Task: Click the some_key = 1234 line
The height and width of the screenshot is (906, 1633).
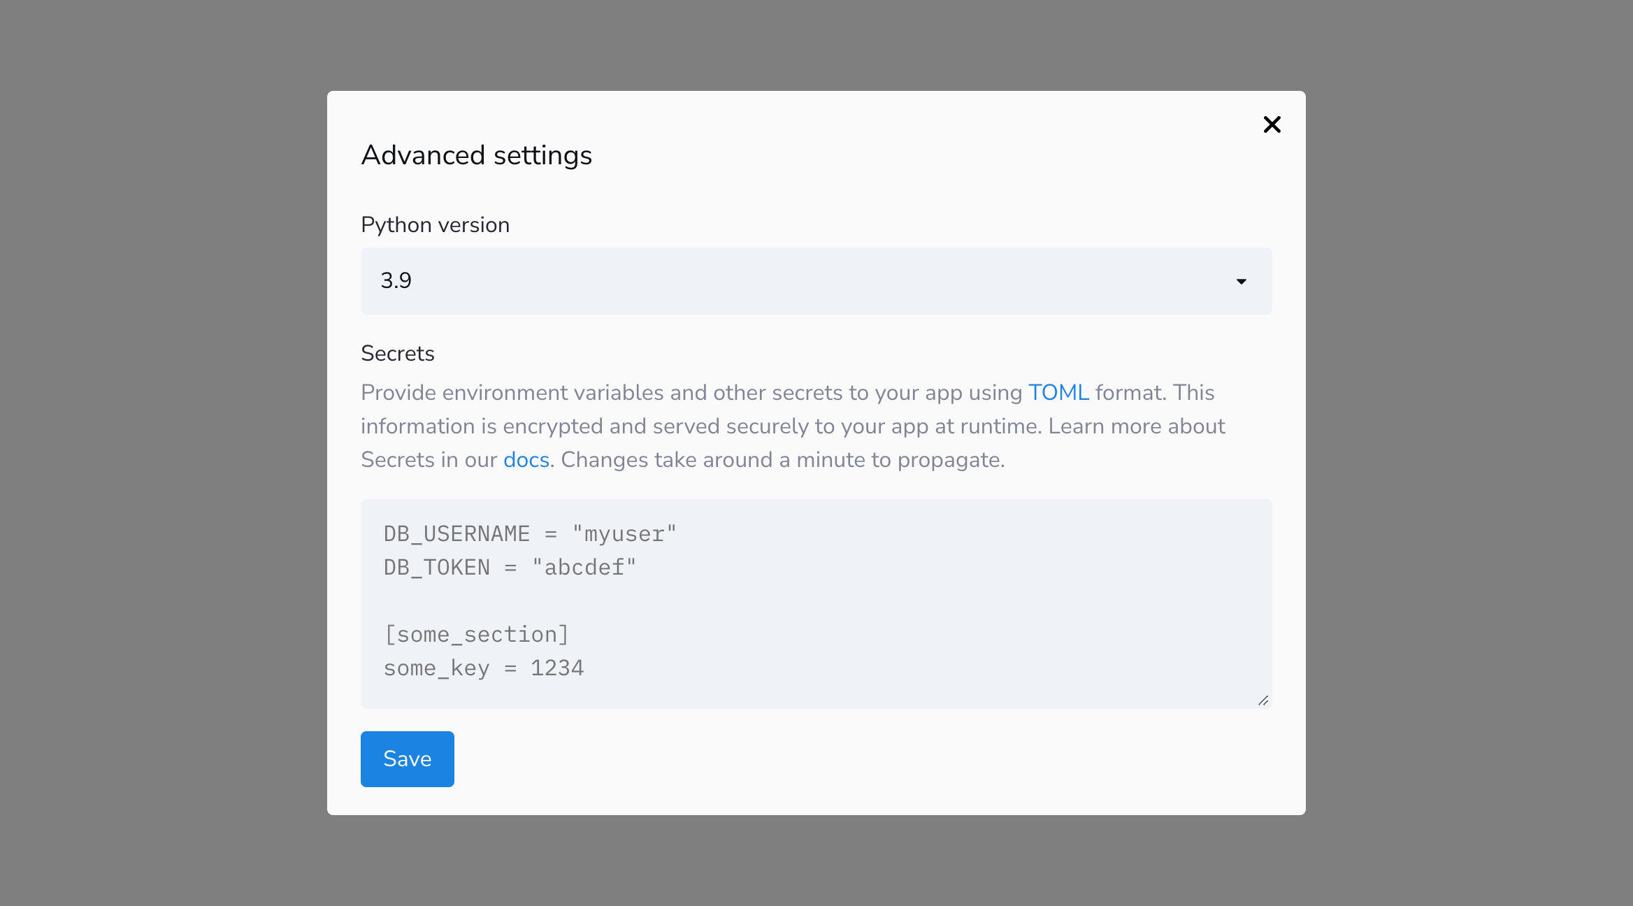Action: point(484,668)
